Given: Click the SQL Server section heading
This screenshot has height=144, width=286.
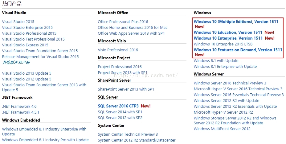Looking at the screenshot, I should pyautogui.click(x=108, y=97).
